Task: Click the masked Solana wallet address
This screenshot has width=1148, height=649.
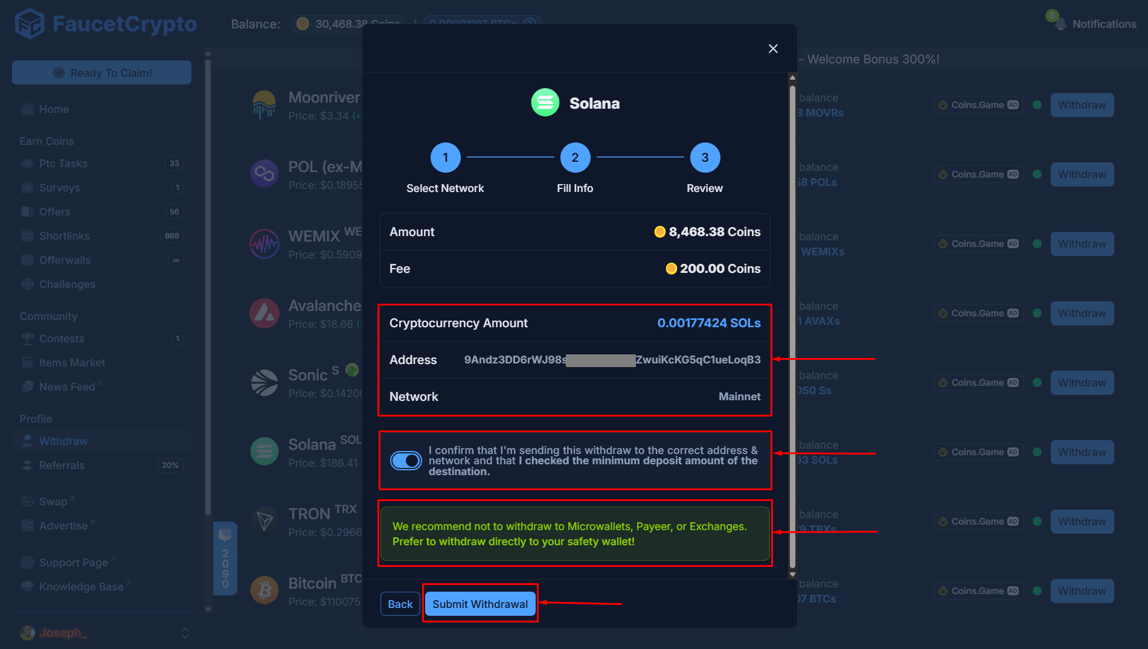Action: click(612, 360)
